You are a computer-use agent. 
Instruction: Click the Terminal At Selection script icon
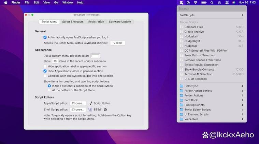182,74
